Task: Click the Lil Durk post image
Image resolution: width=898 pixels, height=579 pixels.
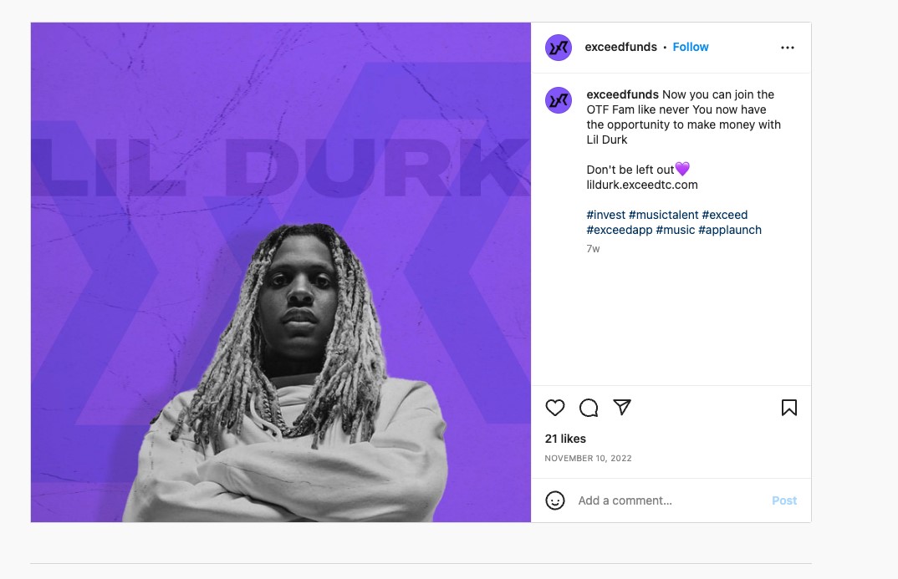Action: [x=281, y=272]
